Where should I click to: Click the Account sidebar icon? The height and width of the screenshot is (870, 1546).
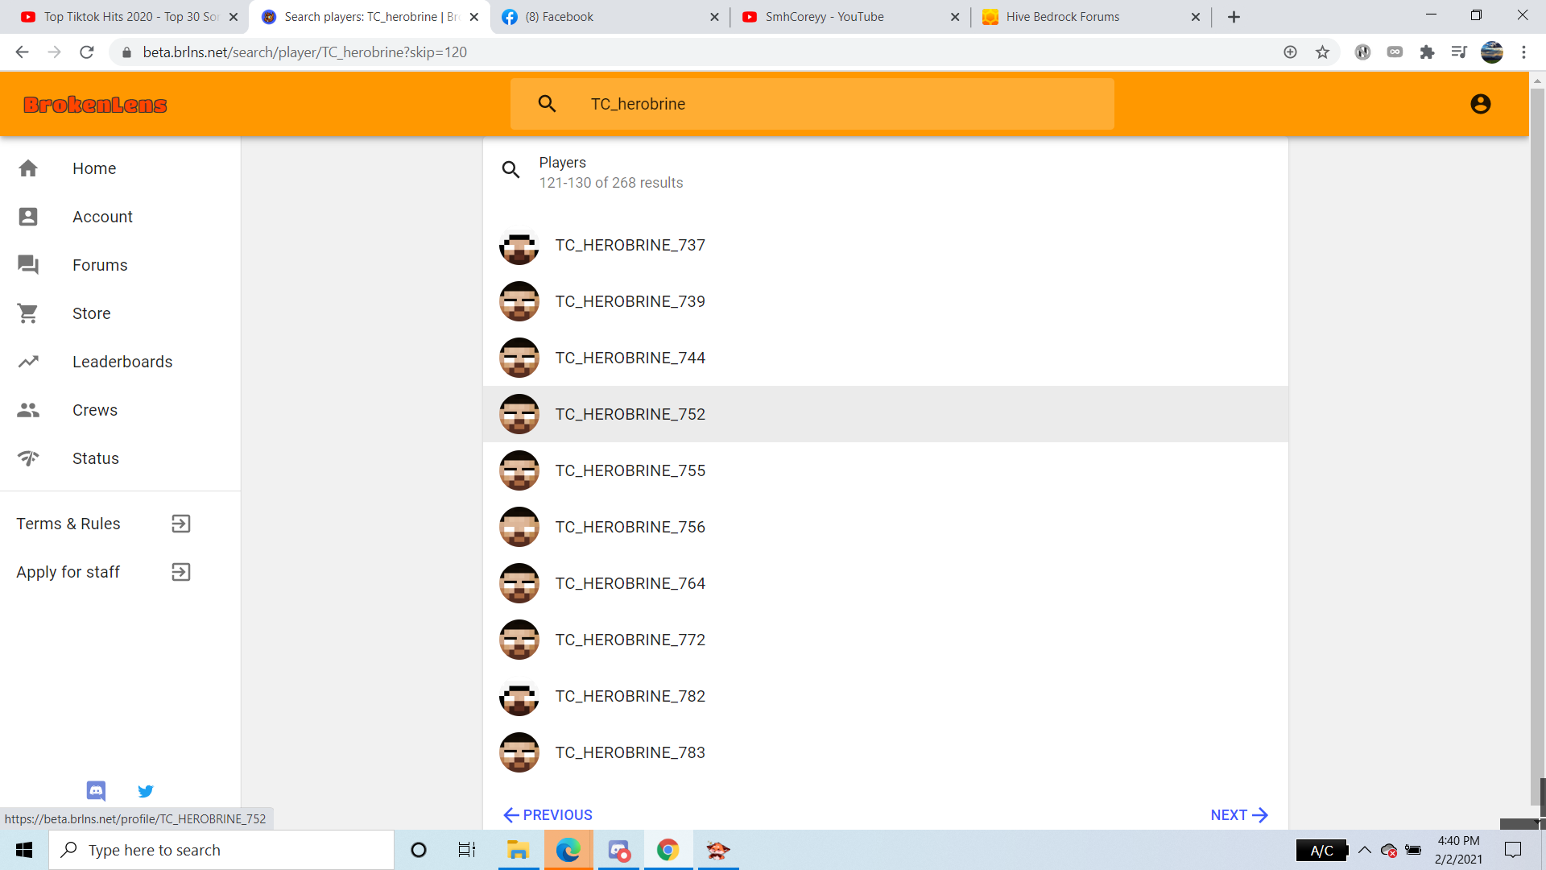click(x=28, y=217)
